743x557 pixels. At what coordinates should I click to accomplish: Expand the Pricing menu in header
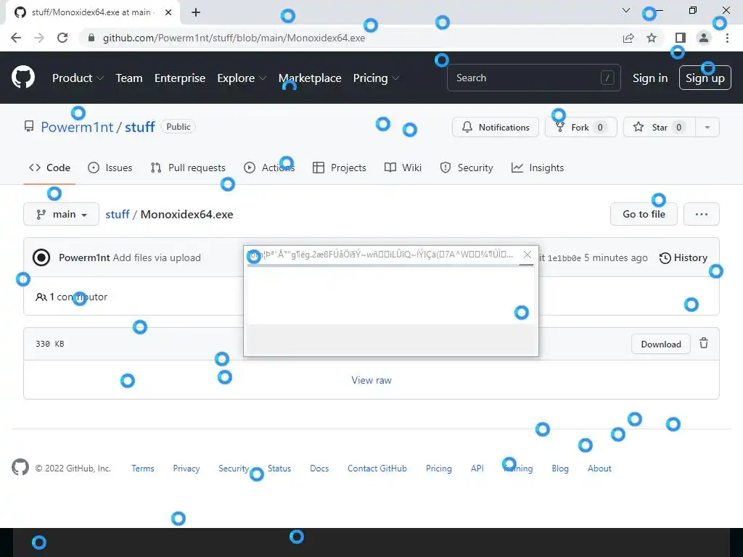point(377,78)
